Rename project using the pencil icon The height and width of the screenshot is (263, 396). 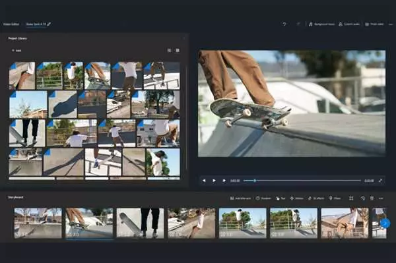[x=49, y=24]
